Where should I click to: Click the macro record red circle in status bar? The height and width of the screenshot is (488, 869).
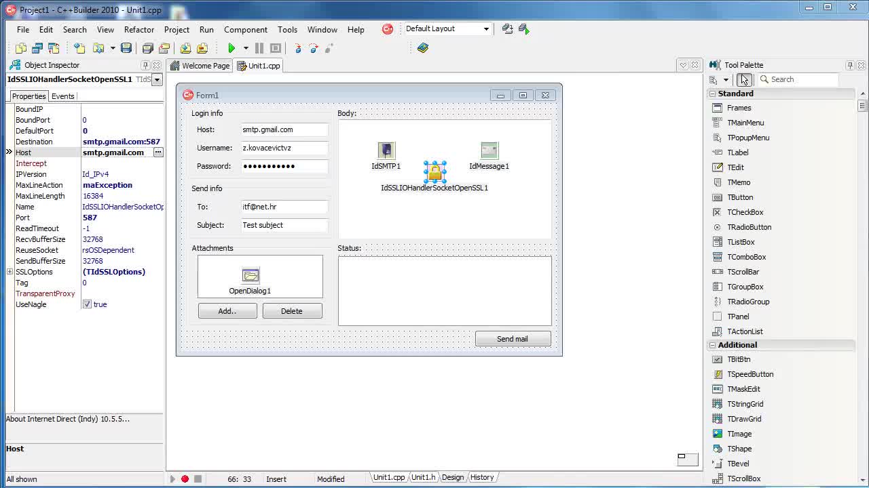point(185,479)
